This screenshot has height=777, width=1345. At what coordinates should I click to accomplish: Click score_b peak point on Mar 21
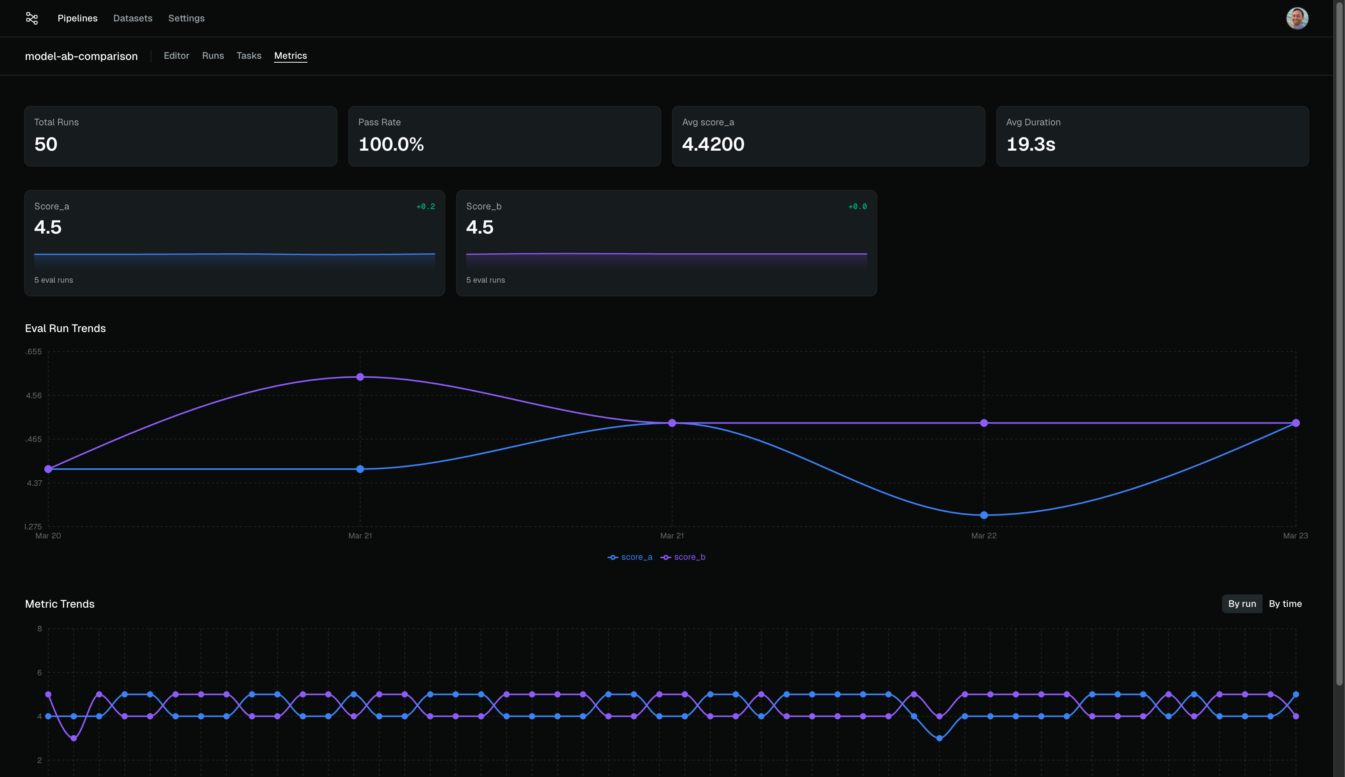click(x=360, y=377)
